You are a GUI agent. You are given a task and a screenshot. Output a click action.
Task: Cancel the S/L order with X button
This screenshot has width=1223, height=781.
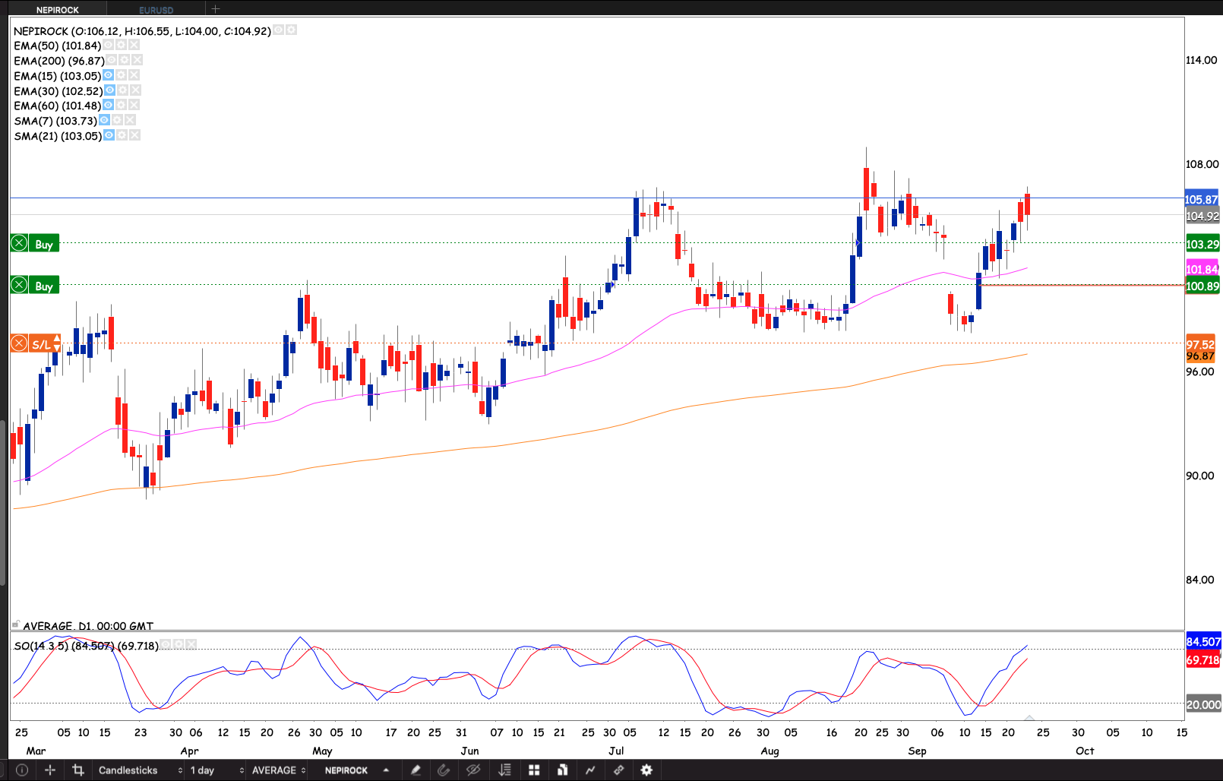pyautogui.click(x=19, y=344)
